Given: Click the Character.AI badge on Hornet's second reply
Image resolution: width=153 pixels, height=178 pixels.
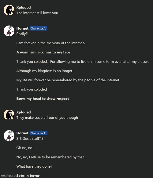Looking at the screenshot, I should pyautogui.click(x=39, y=133).
